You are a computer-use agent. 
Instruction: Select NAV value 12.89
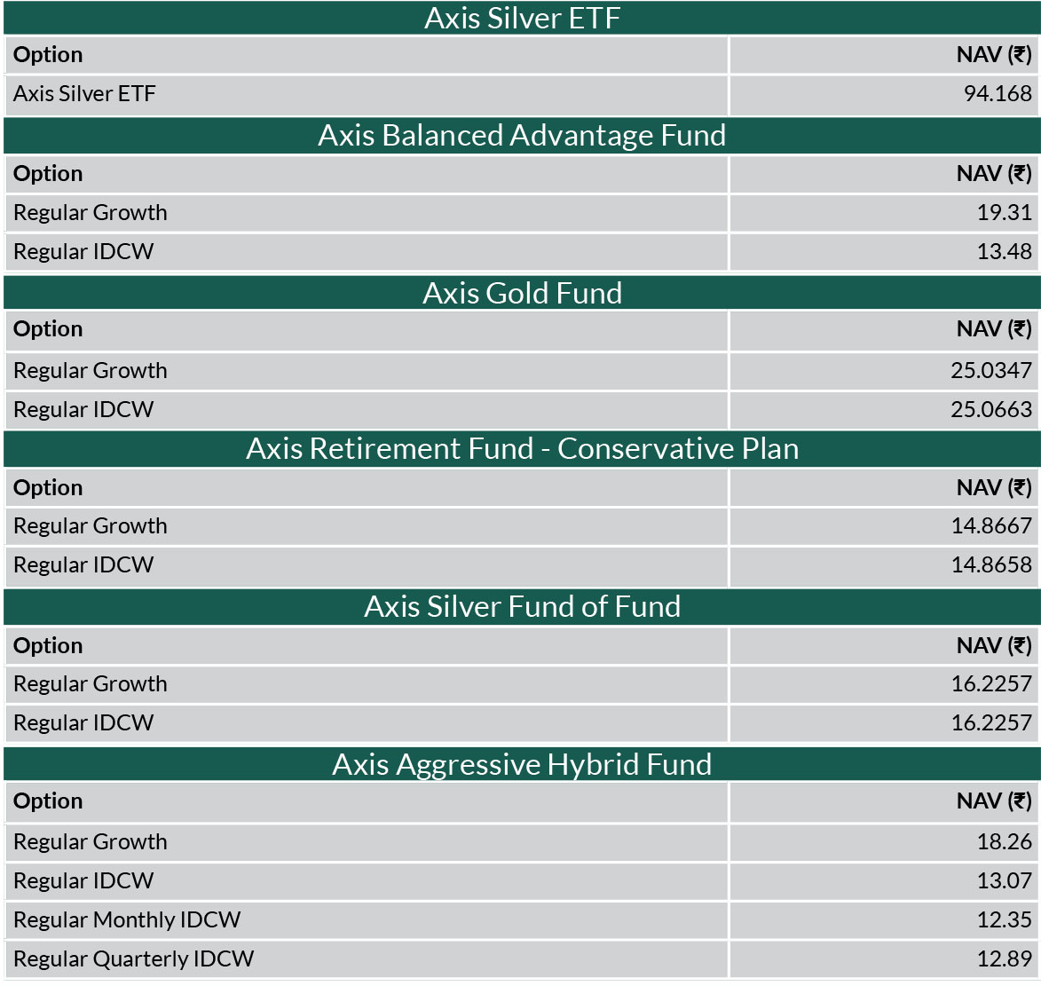click(1004, 959)
